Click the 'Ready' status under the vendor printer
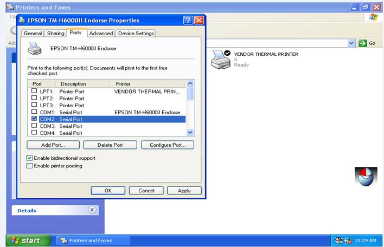The image size is (384, 247). click(x=241, y=65)
